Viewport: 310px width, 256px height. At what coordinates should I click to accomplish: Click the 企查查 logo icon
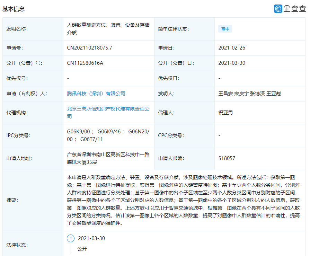(278, 9)
